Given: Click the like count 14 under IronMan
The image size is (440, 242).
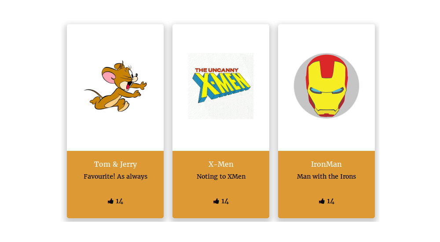Looking at the screenshot, I should (330, 201).
